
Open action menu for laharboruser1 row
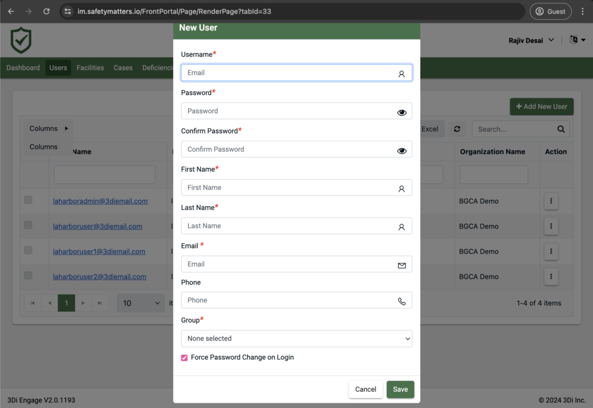point(551,251)
